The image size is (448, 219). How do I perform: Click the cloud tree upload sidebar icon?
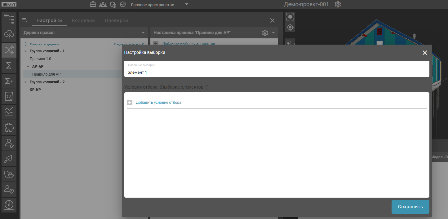tap(9, 34)
